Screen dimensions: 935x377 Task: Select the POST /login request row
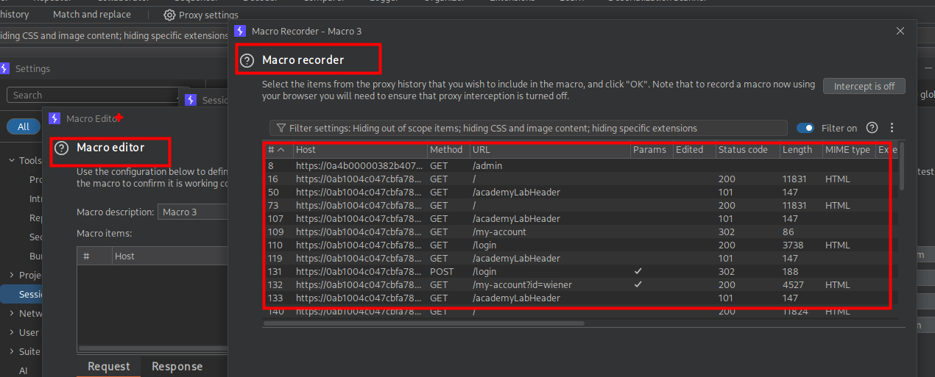pos(486,272)
